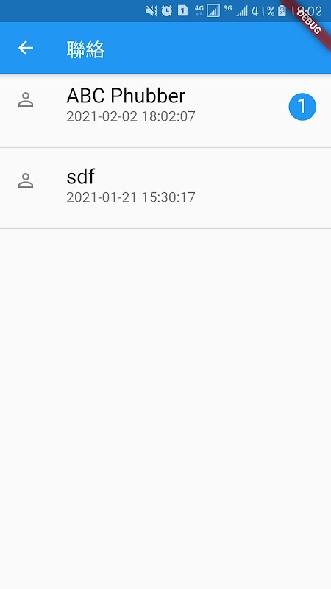Image resolution: width=331 pixels, height=589 pixels.
Task: Tap the unread badge showing 1
Action: click(302, 107)
